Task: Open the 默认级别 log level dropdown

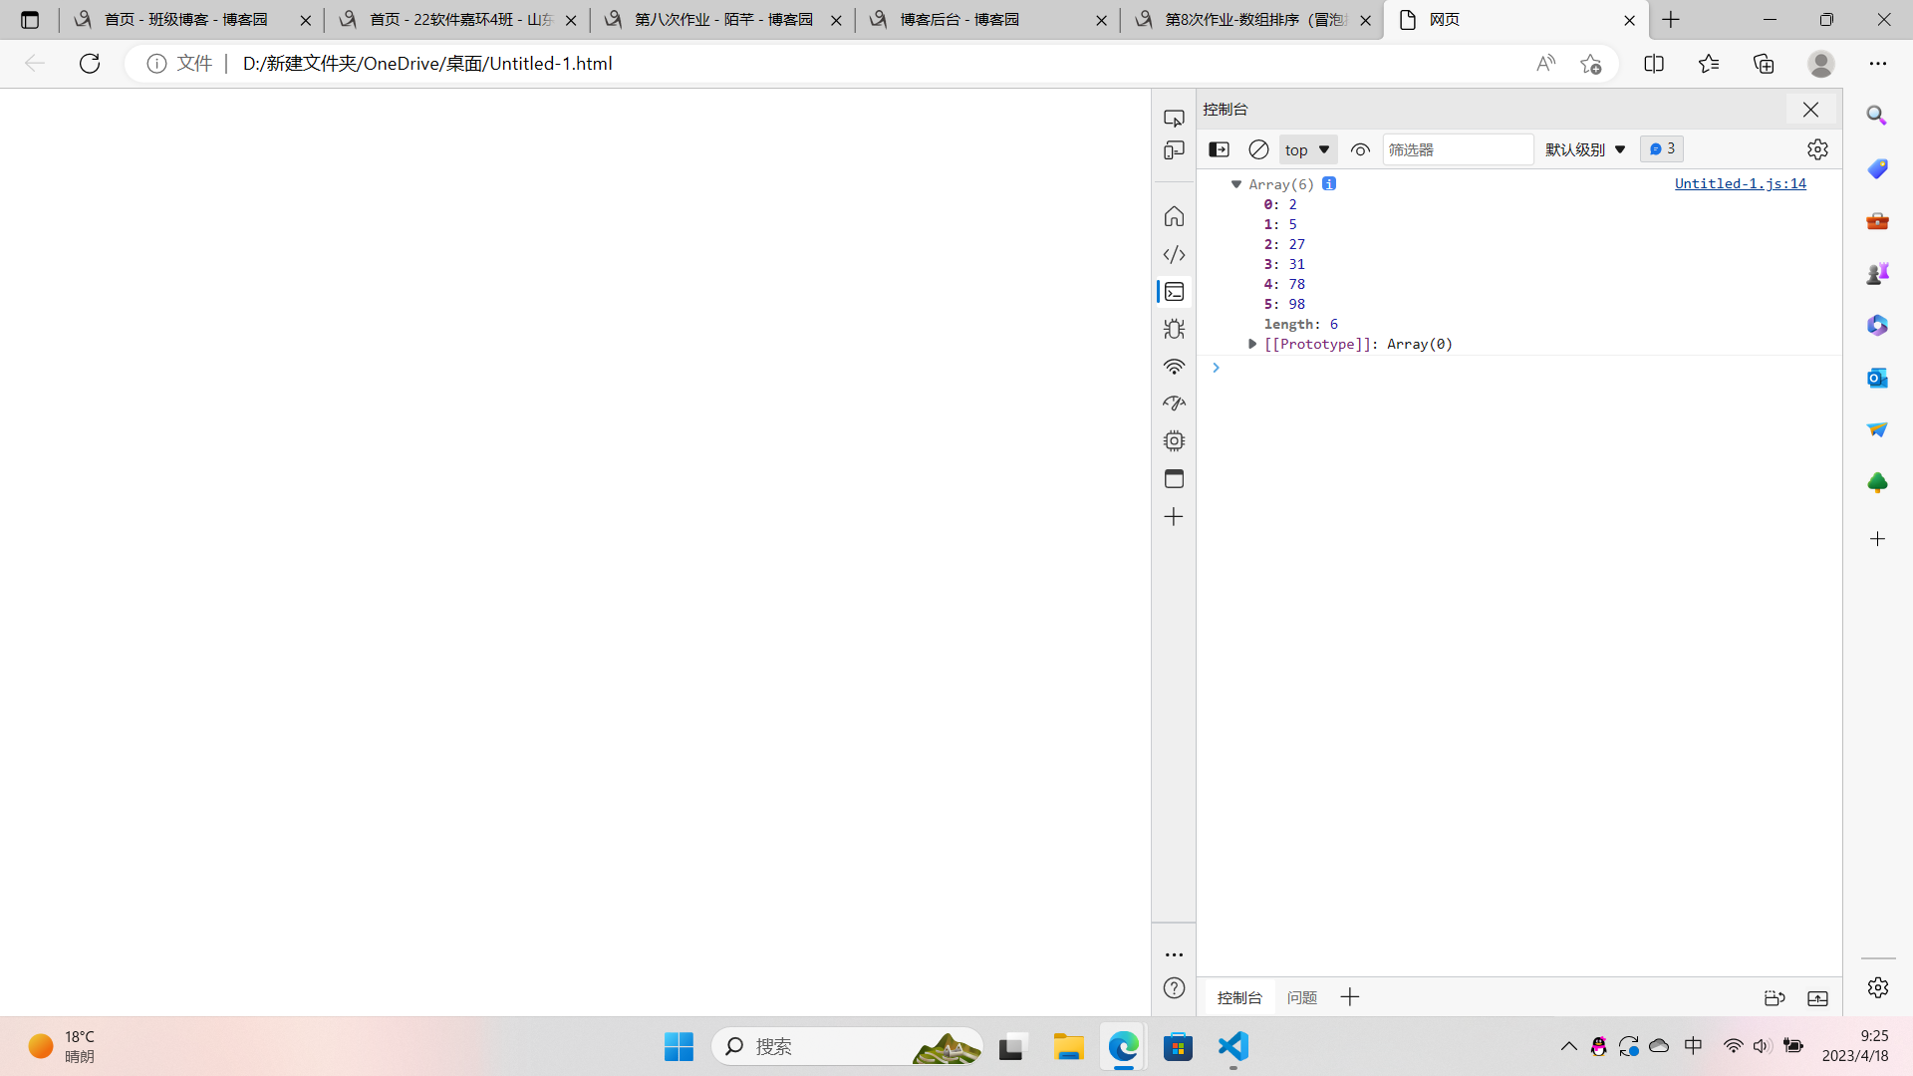Action: click(x=1585, y=149)
